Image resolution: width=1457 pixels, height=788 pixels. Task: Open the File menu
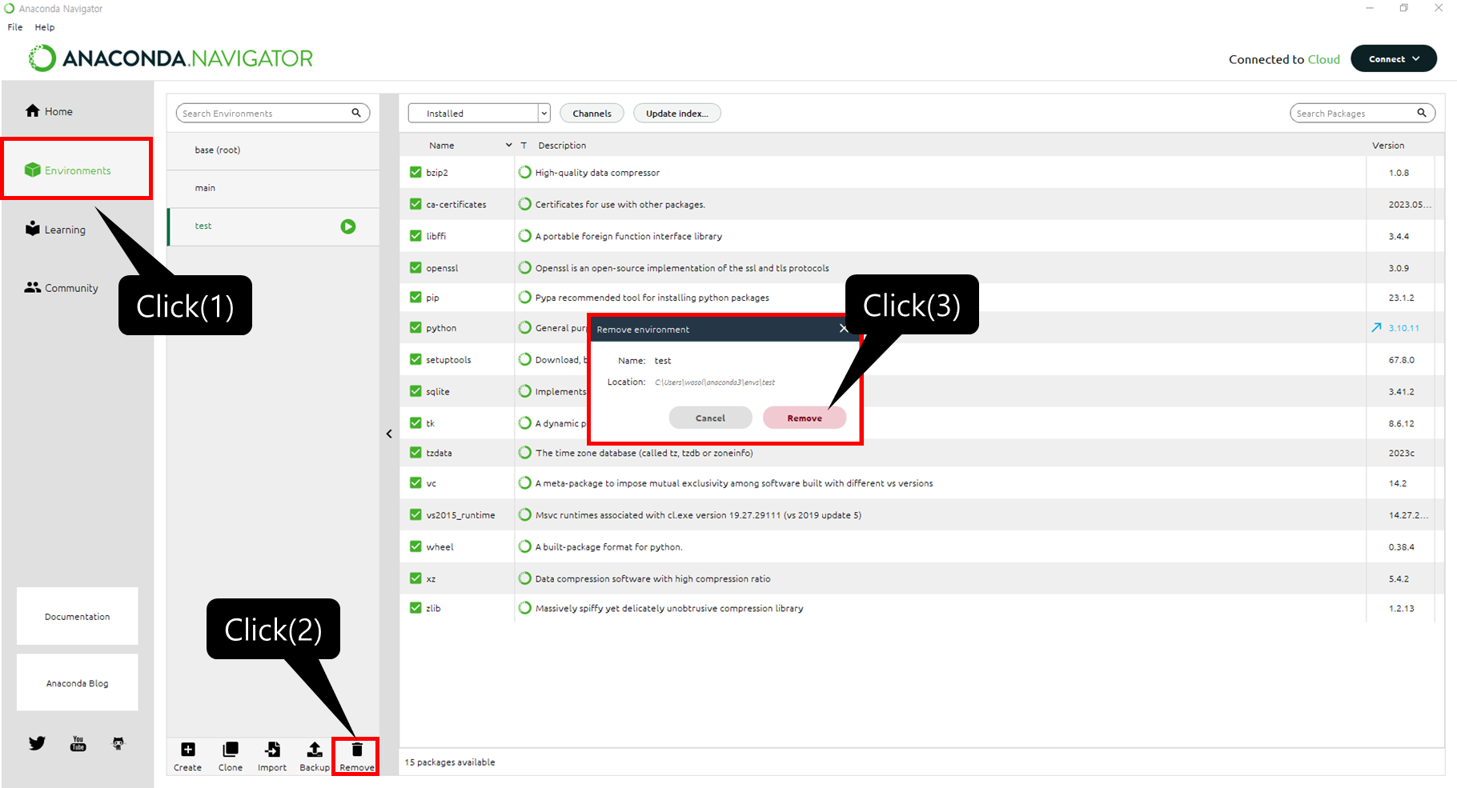click(x=15, y=27)
